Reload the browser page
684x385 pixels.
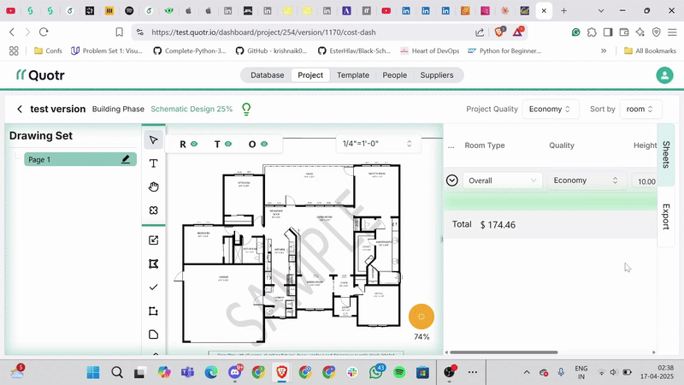click(x=44, y=32)
